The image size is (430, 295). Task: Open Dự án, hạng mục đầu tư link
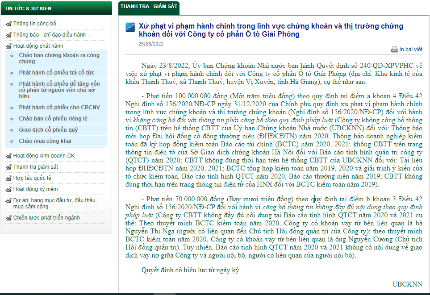click(49, 204)
